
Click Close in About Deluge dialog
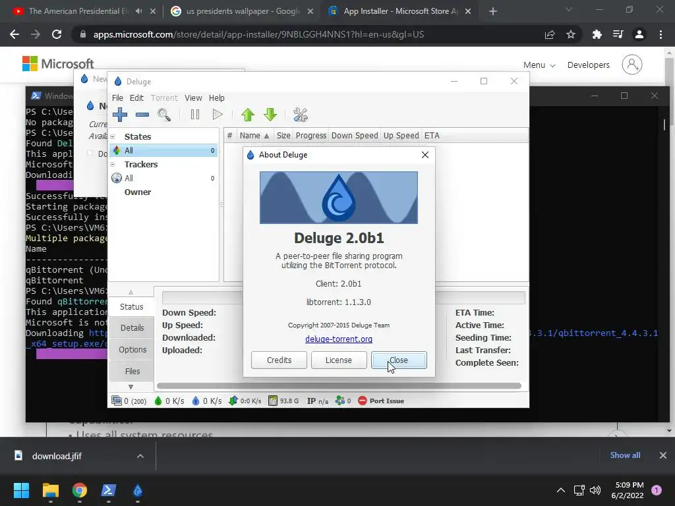[399, 360]
